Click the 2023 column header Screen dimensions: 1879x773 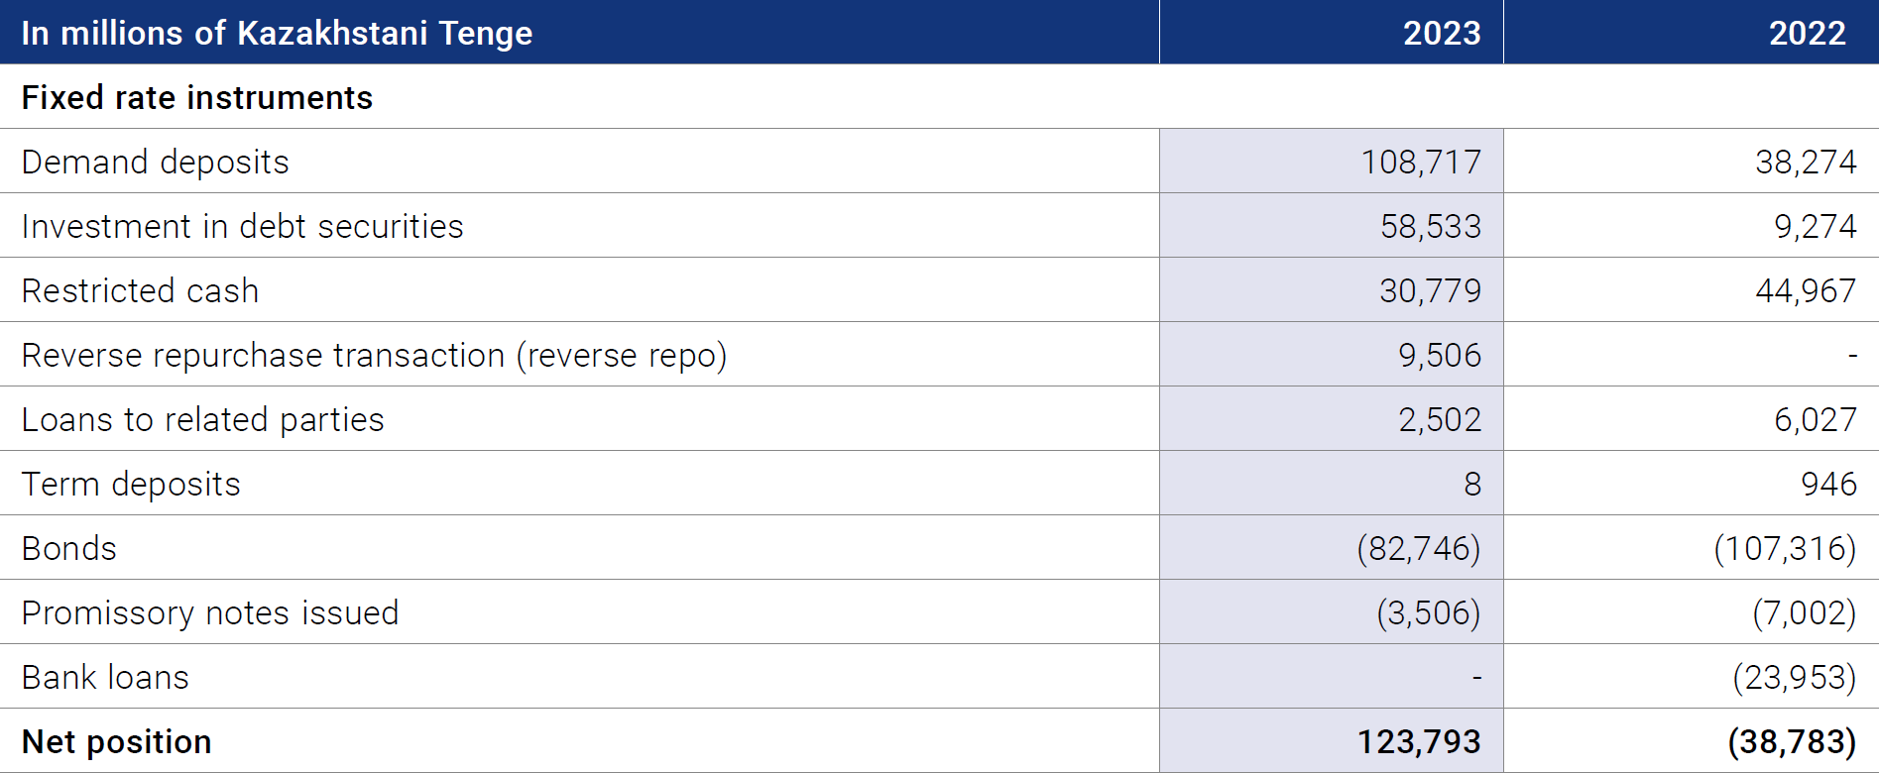click(1441, 33)
